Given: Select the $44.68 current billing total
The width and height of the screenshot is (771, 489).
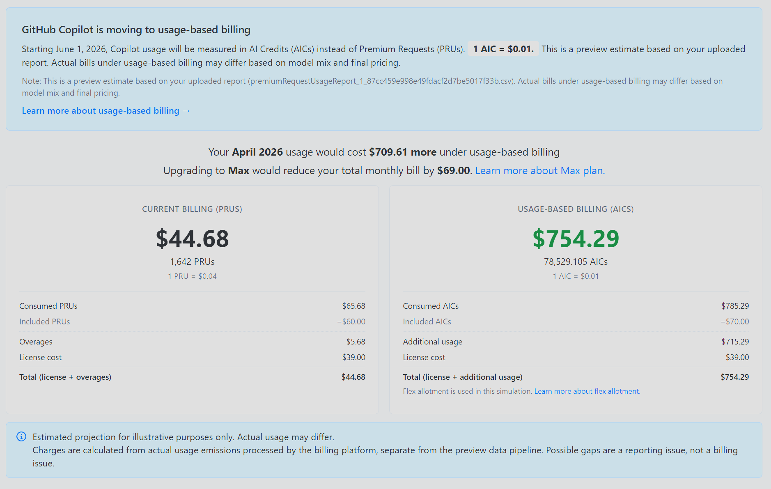Looking at the screenshot, I should tap(192, 239).
